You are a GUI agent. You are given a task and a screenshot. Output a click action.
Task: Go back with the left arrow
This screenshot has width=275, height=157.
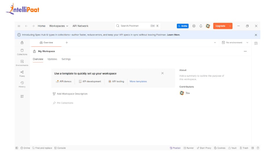26,26
